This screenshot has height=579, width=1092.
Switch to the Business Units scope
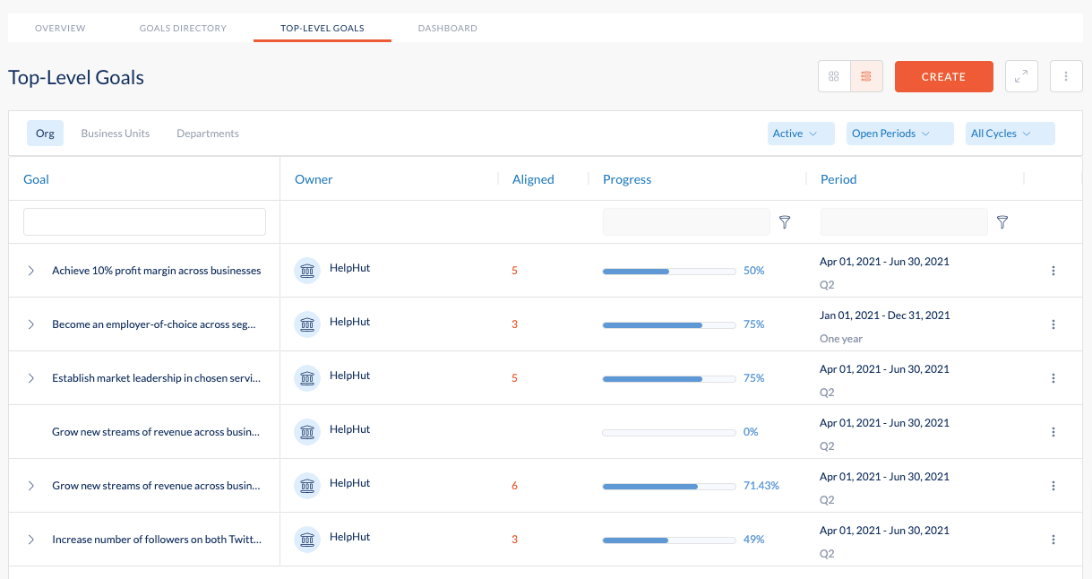(115, 133)
